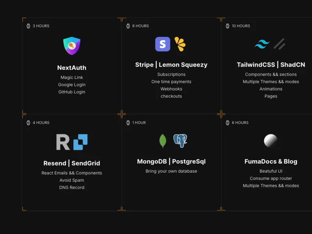Click the Webhooks text

point(171,89)
